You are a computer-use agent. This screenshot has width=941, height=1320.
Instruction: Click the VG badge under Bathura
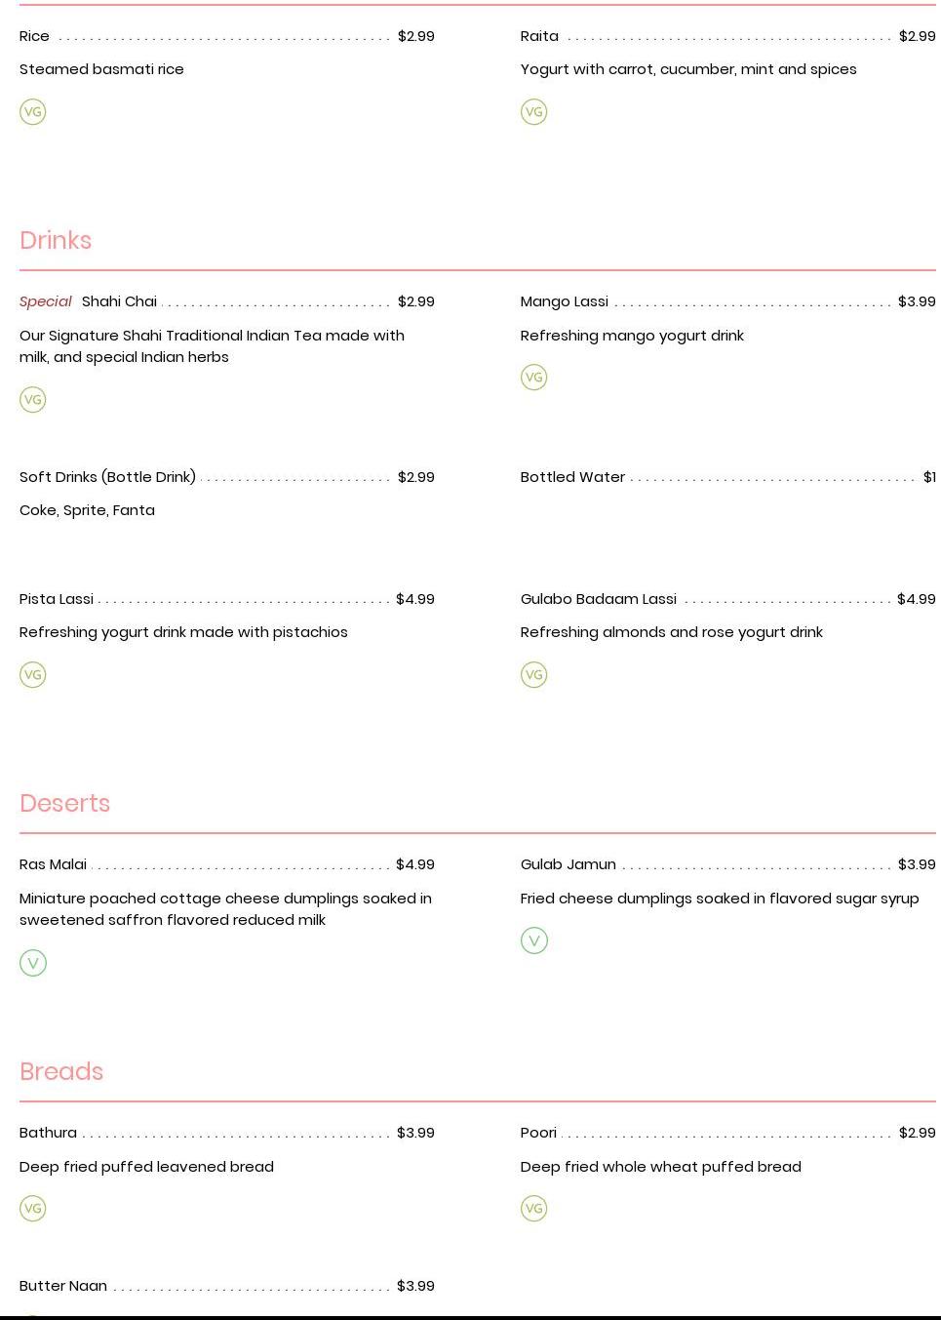33,1209
